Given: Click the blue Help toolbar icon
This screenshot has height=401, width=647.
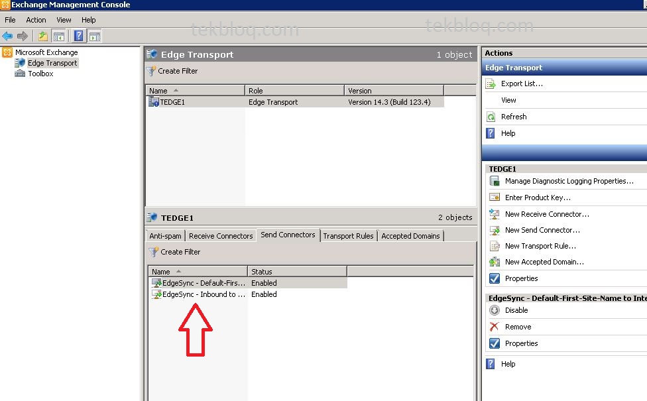Looking at the screenshot, I should 78,36.
